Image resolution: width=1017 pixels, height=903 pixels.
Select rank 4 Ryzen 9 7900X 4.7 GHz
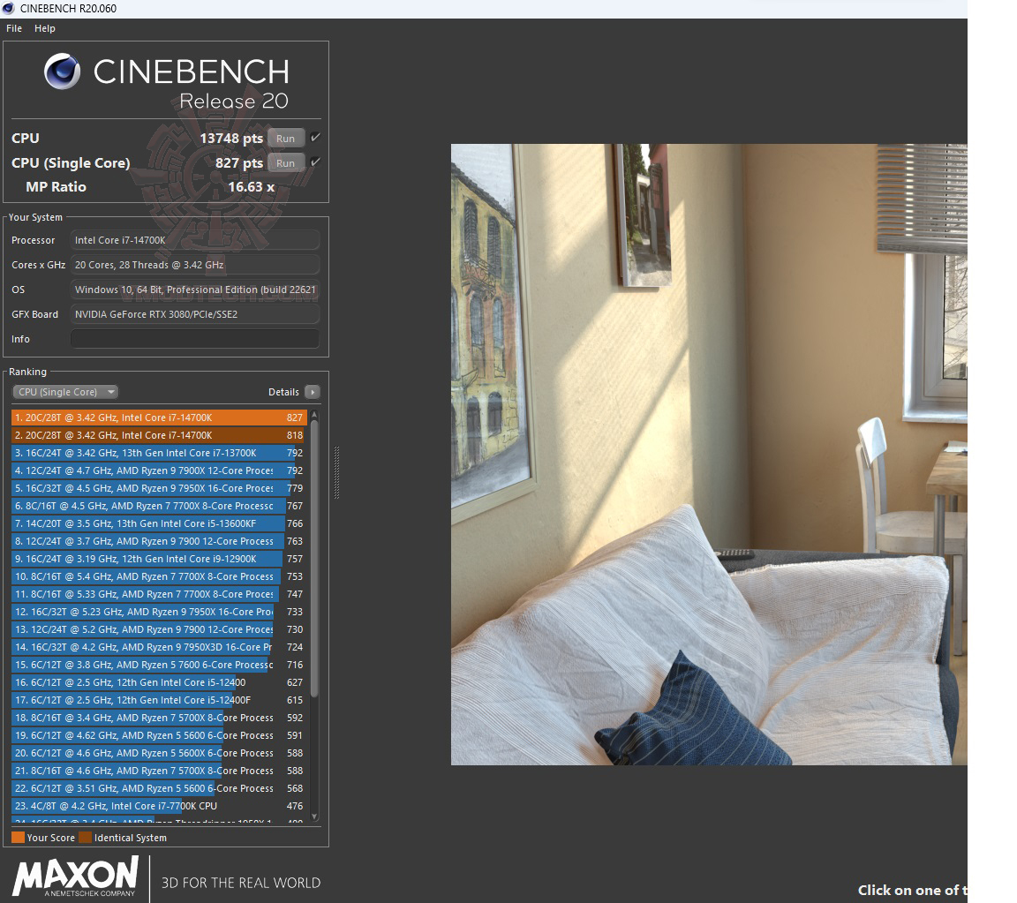[159, 470]
